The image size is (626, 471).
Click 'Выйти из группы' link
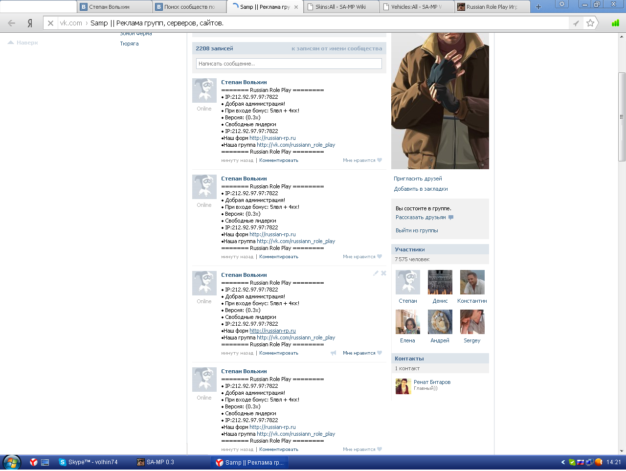click(417, 230)
